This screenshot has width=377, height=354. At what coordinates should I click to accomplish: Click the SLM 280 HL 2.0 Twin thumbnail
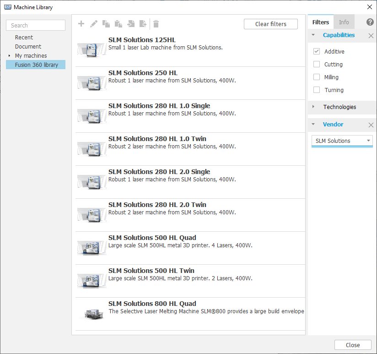[92, 215]
